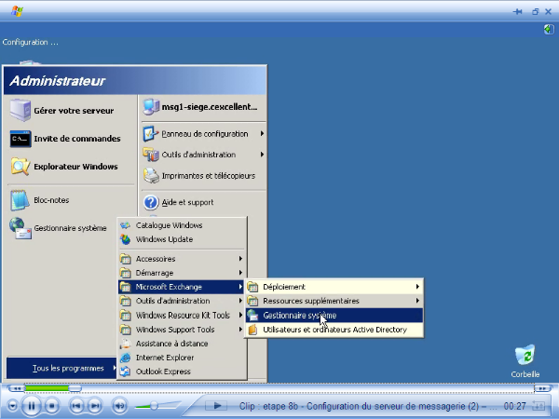The height and width of the screenshot is (419, 559).
Task: Click the msg1-siege computer icon
Action: (x=151, y=107)
